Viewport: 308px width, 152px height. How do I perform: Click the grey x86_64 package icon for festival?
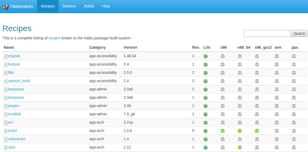pos(240,64)
